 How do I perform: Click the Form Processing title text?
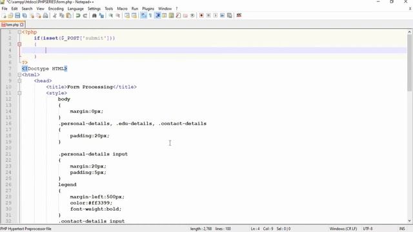click(90, 87)
